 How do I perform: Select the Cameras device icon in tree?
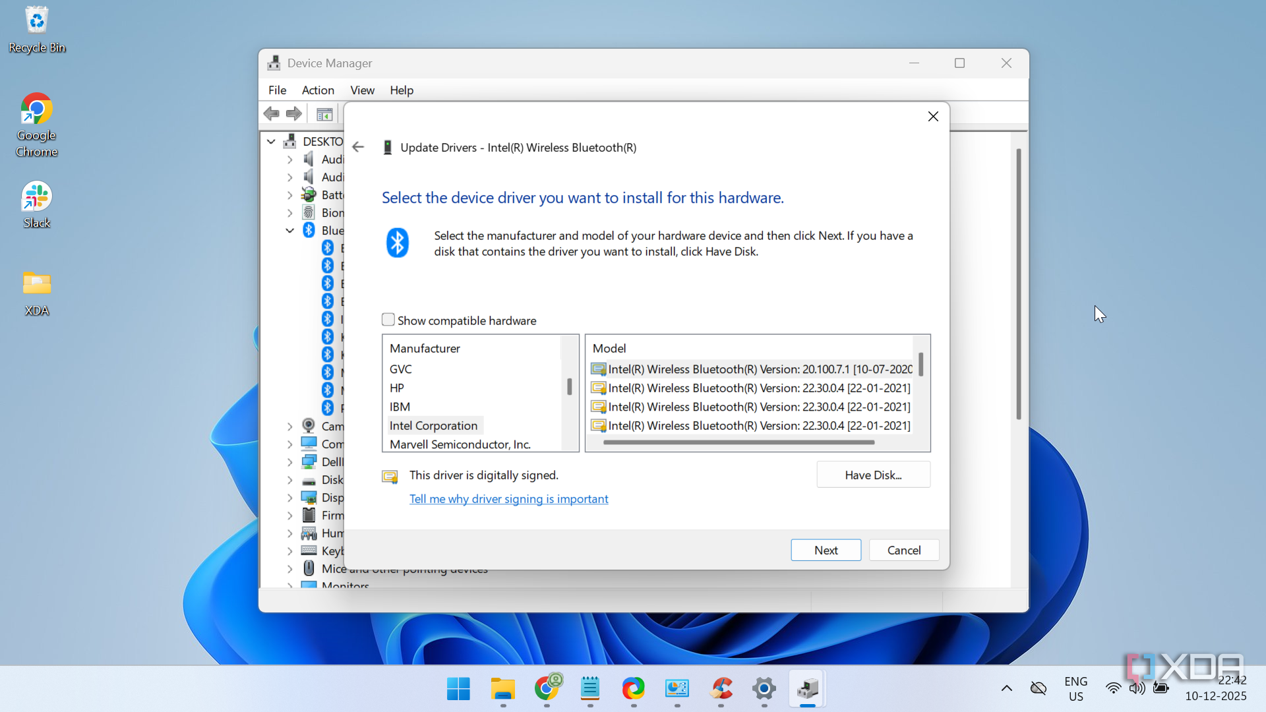(x=309, y=426)
